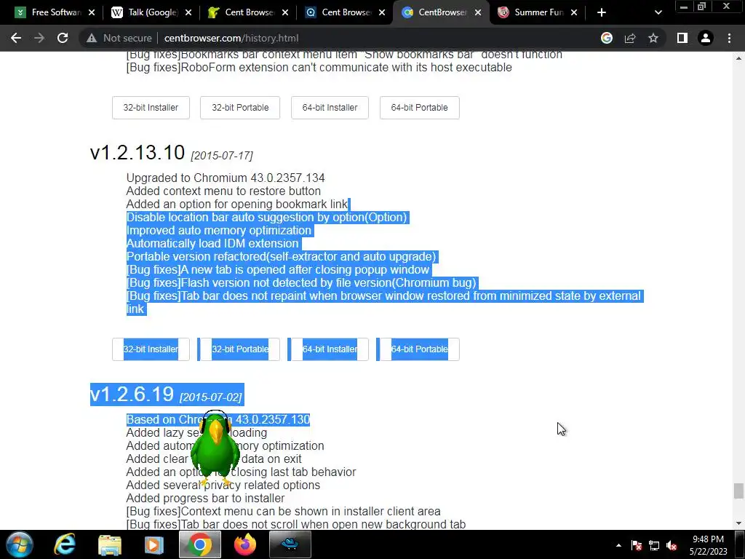
Task: Click the [2015-07-17] release date
Action: pyautogui.click(x=222, y=156)
